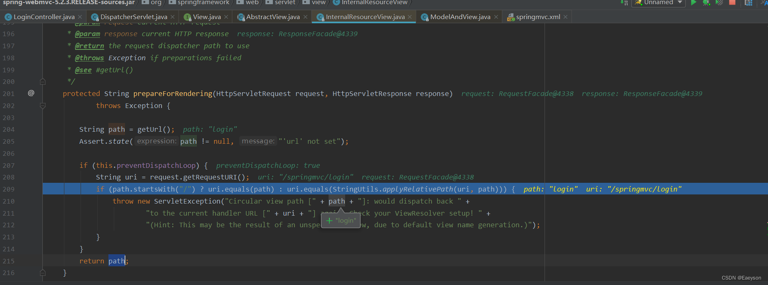Viewport: 768px width, 285px height.
Task: Click the @see Javadoc tag
Action: pyautogui.click(x=83, y=70)
